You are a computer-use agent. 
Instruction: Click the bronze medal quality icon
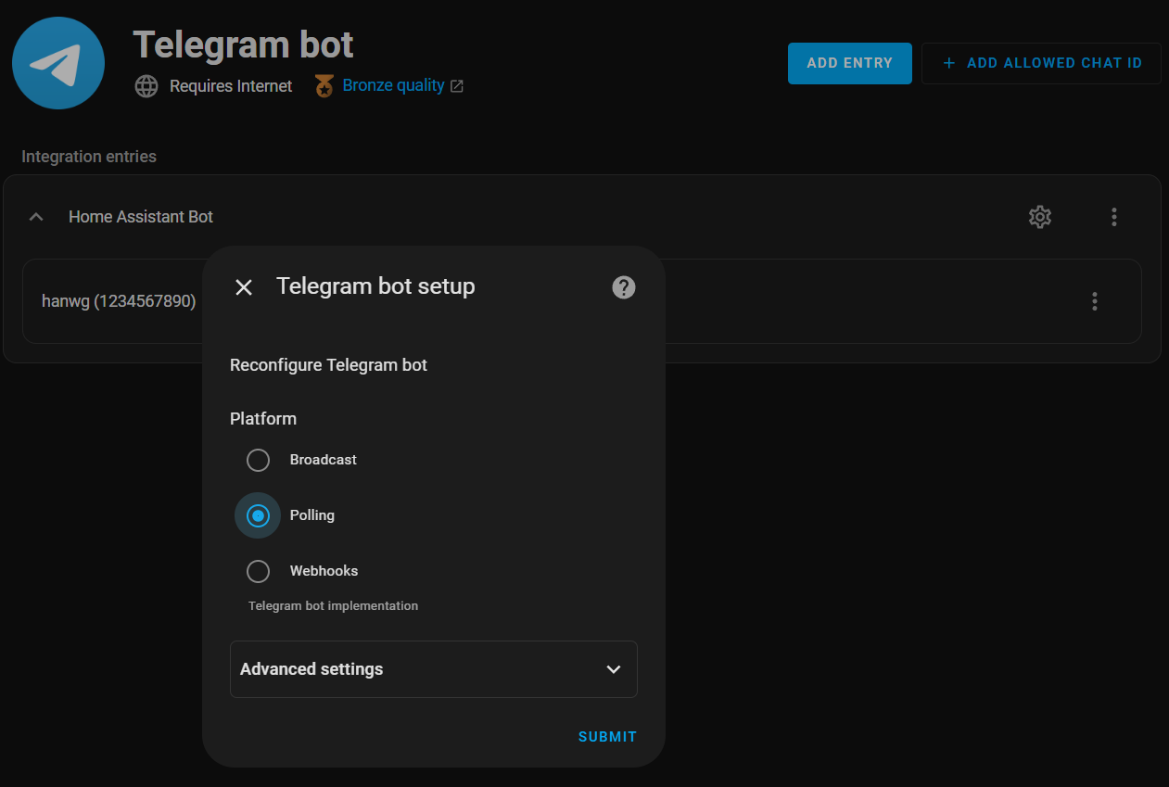pyautogui.click(x=324, y=86)
